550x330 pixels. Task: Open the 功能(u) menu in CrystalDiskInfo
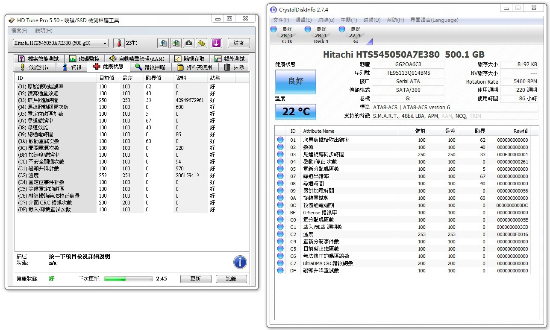pos(326,20)
